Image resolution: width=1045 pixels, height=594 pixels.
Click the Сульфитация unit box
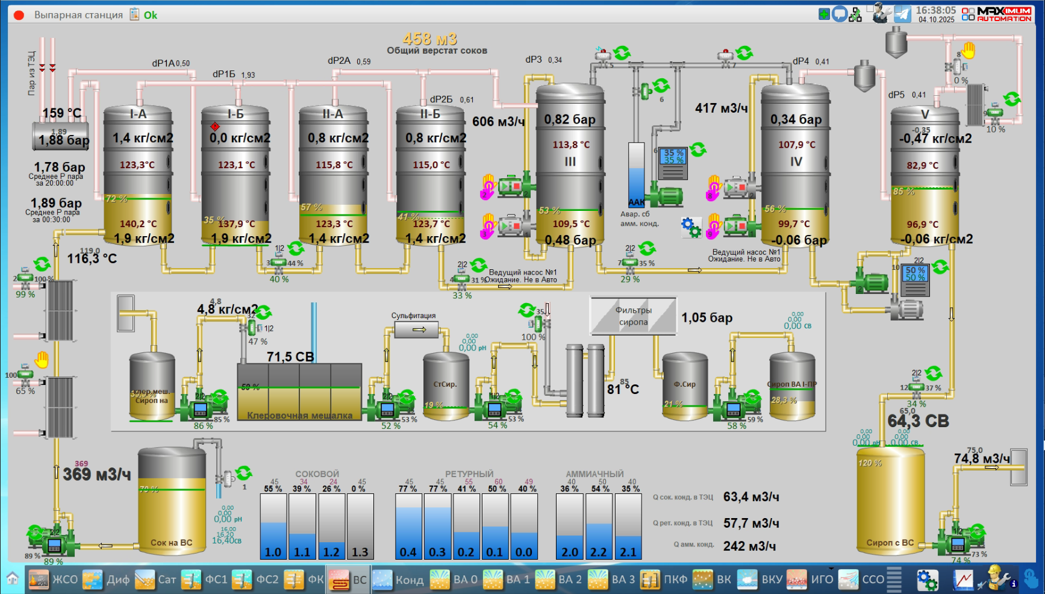coord(417,330)
